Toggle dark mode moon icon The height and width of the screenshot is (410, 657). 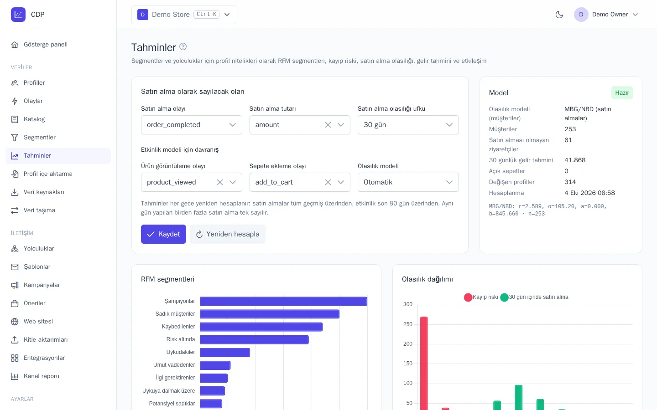click(559, 15)
